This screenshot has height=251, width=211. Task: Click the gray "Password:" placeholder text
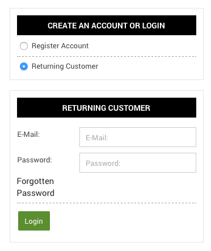click(103, 164)
